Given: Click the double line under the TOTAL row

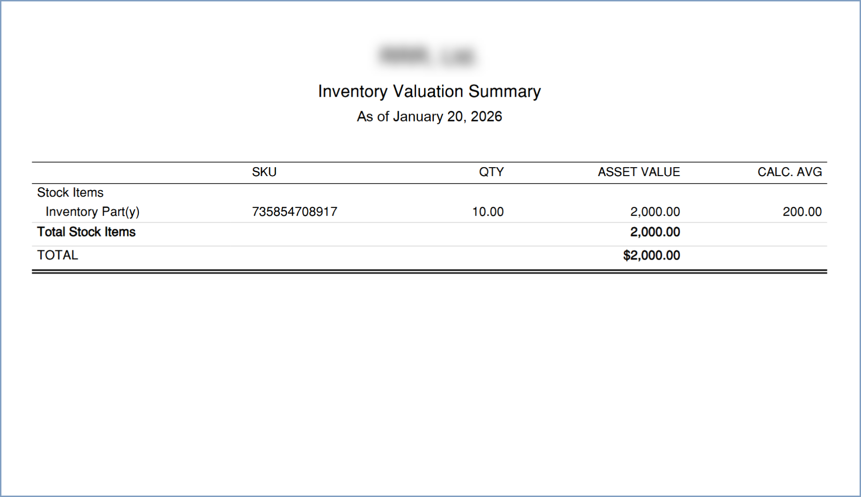Looking at the screenshot, I should [x=429, y=271].
